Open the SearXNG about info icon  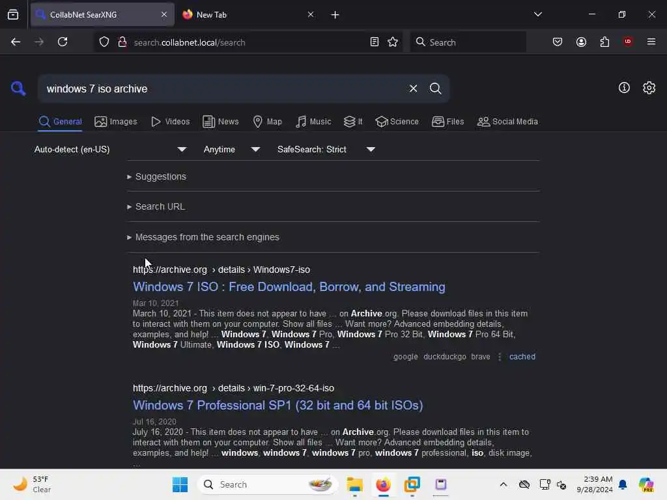(x=624, y=88)
